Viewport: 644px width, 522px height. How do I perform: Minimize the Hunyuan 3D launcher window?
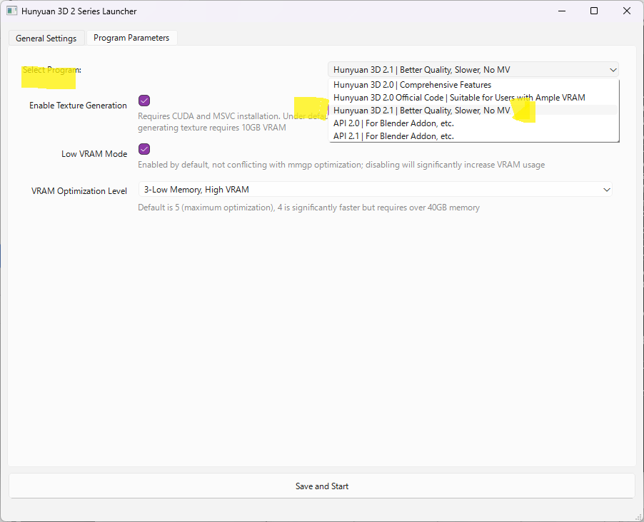click(x=561, y=11)
